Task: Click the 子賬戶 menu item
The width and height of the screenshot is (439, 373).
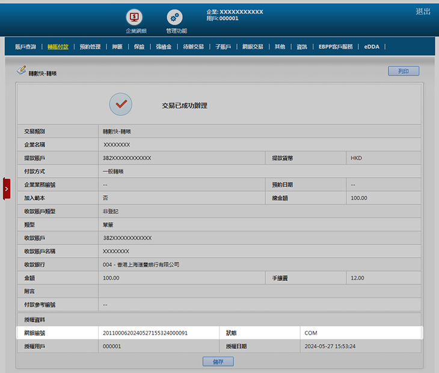Action: pyautogui.click(x=223, y=46)
